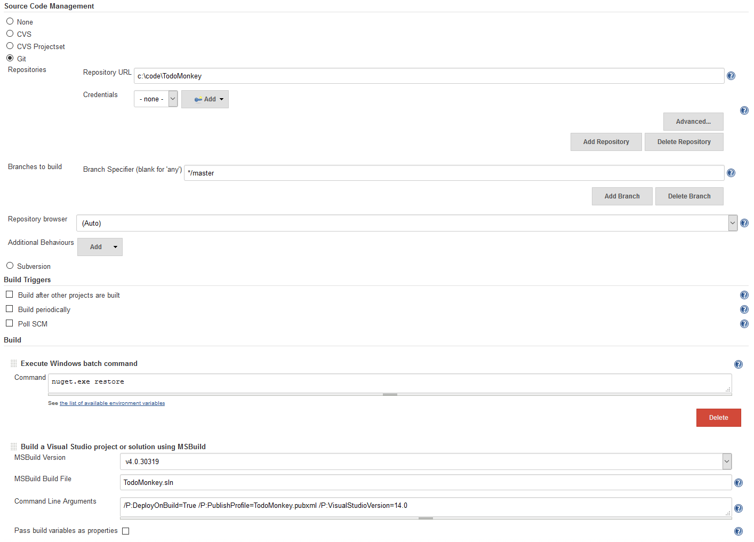Open help for Build periodically option

[x=744, y=309]
